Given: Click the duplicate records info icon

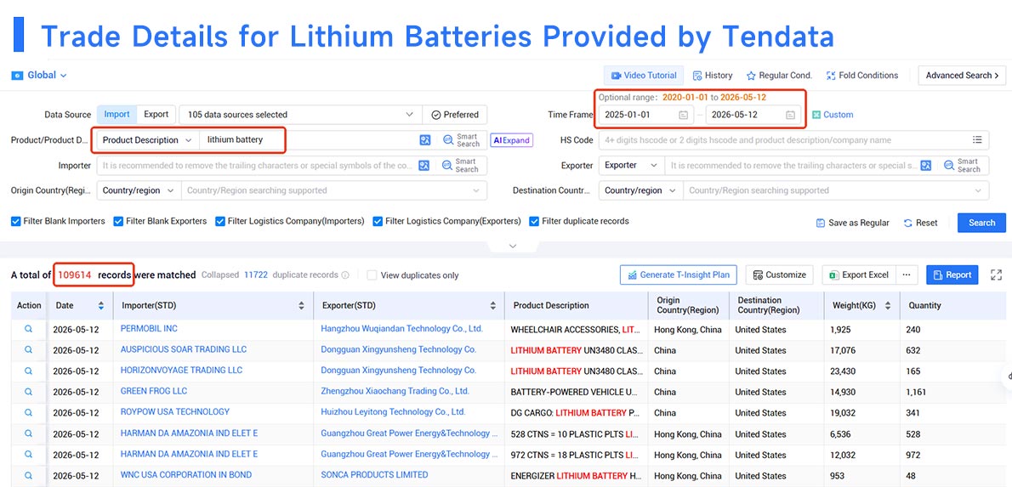Looking at the screenshot, I should click(345, 275).
